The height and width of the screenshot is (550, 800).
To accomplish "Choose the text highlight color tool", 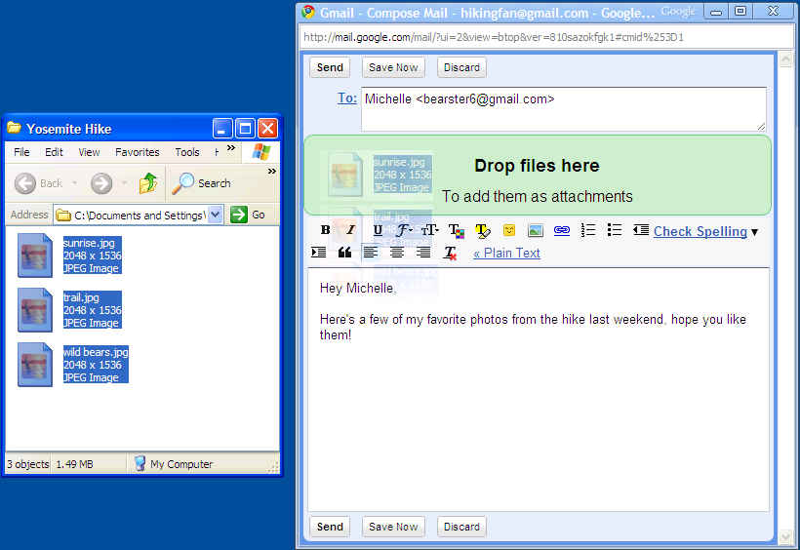I will click(483, 230).
